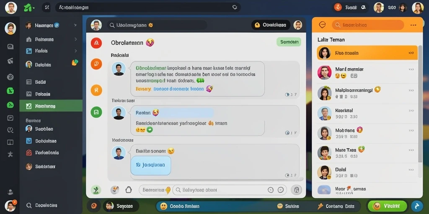Click the orange round icon below the red one

pyautogui.click(x=96, y=64)
